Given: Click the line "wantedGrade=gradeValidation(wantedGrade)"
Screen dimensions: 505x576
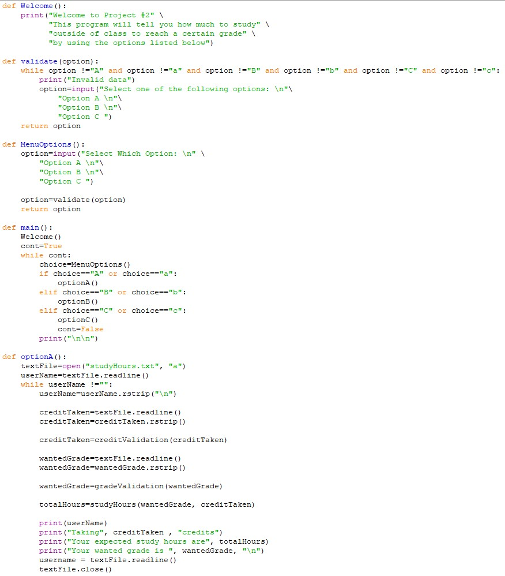Looking at the screenshot, I should click(x=131, y=486).
